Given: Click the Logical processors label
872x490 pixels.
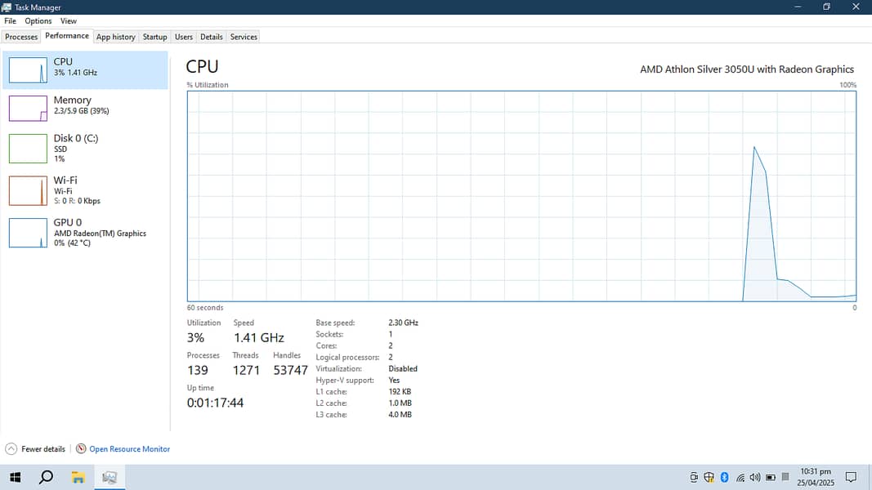Looking at the screenshot, I should pos(347,357).
